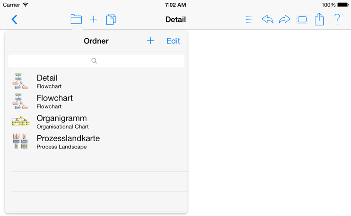Tap the Organigramm thumbnail image
351x216 pixels.
[21, 121]
